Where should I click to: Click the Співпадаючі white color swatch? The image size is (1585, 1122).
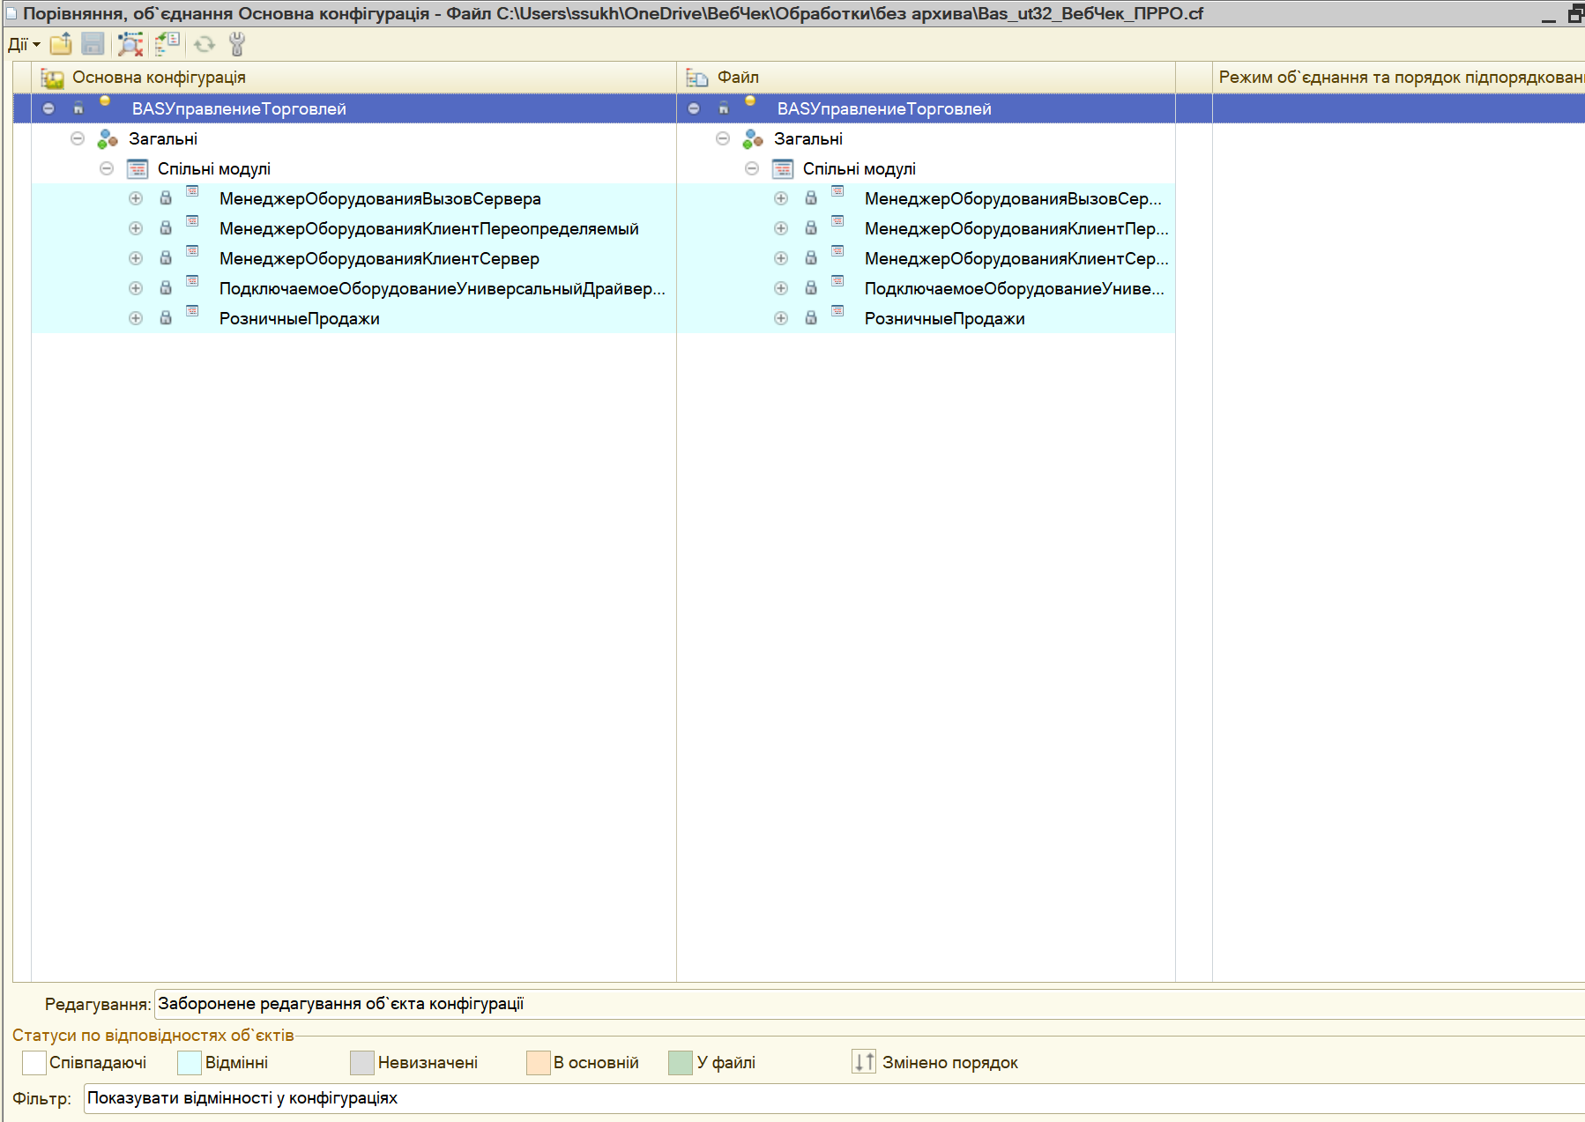[34, 1063]
